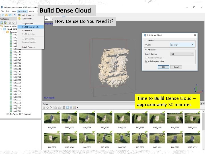Open the Edit menu
Screen dimensions: 205x154
tap(8, 11)
